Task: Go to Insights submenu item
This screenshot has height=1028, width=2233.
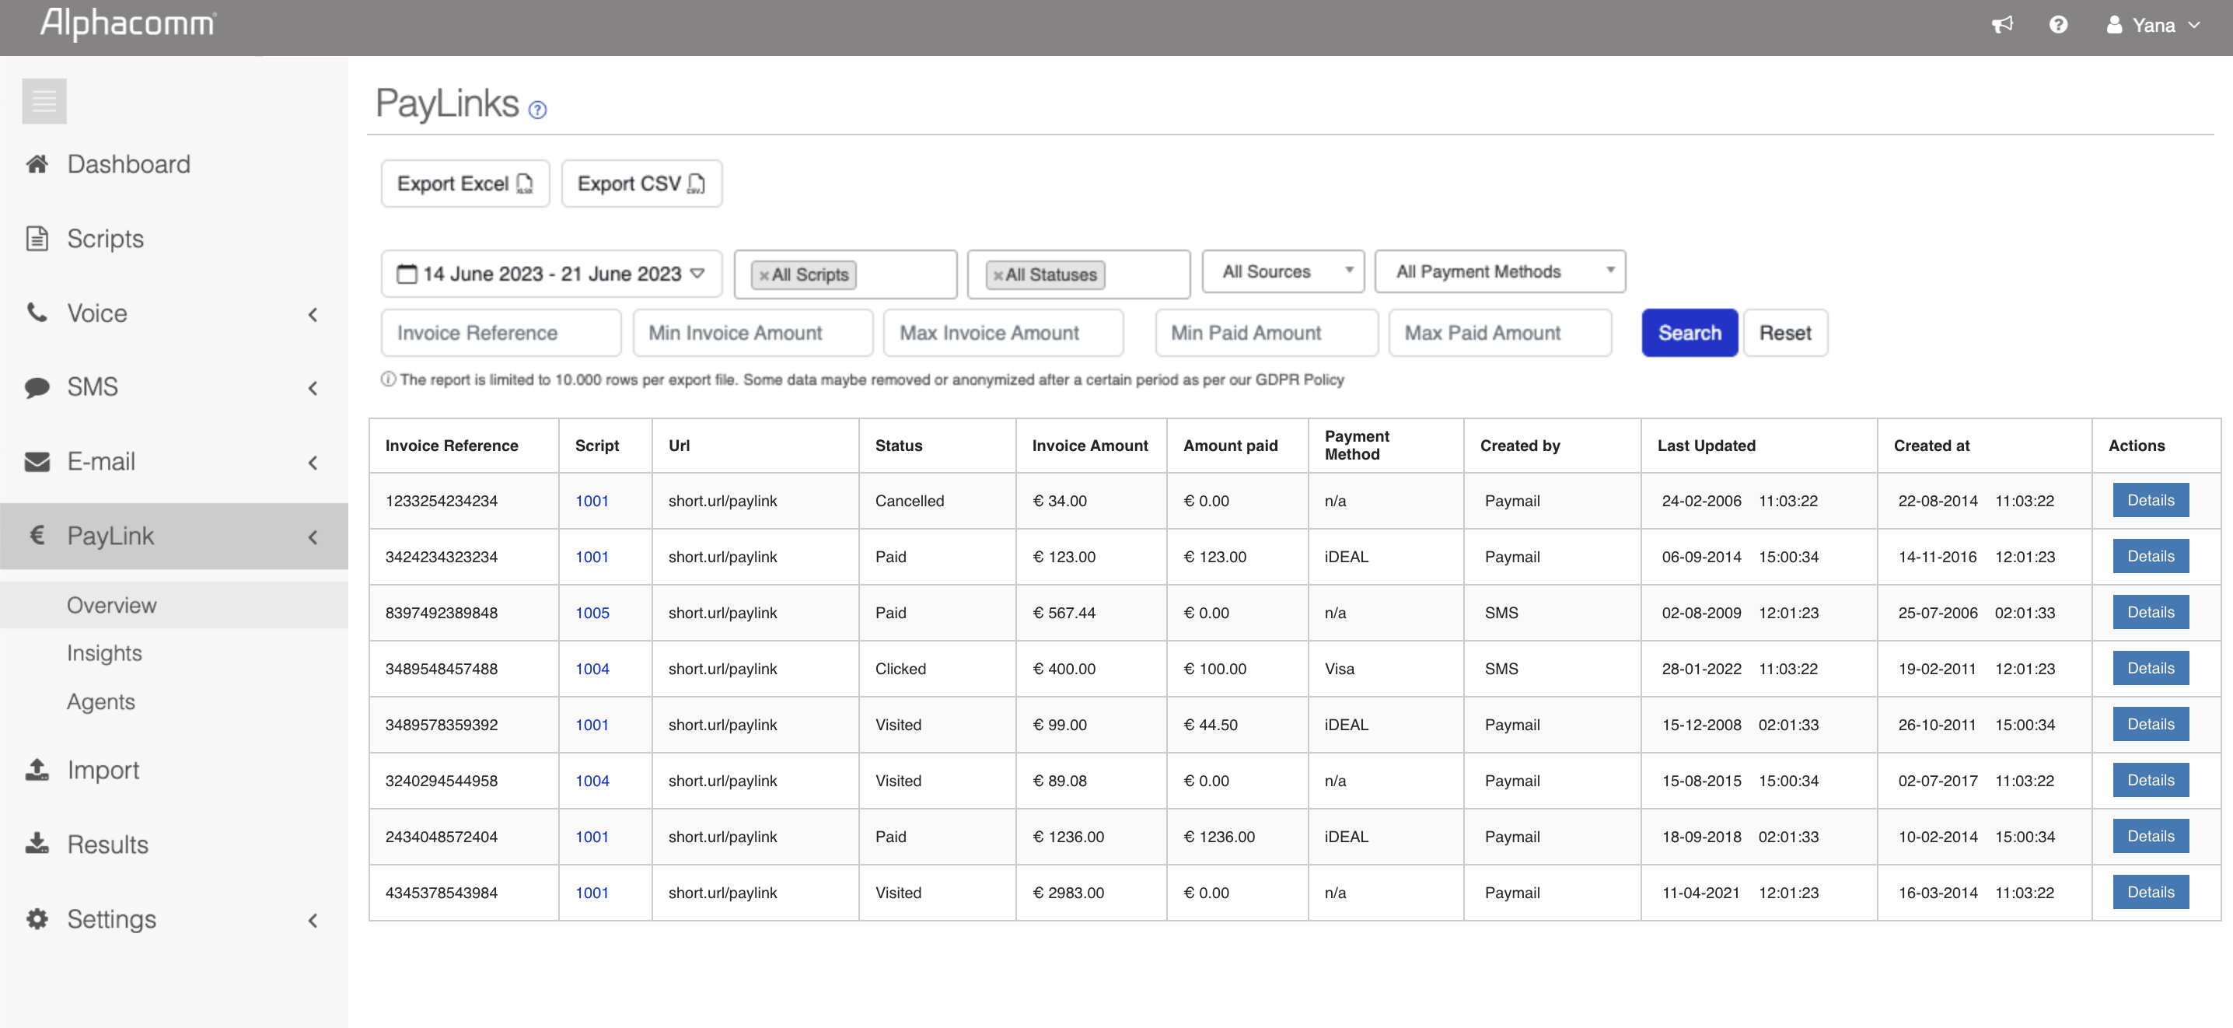Action: click(104, 652)
